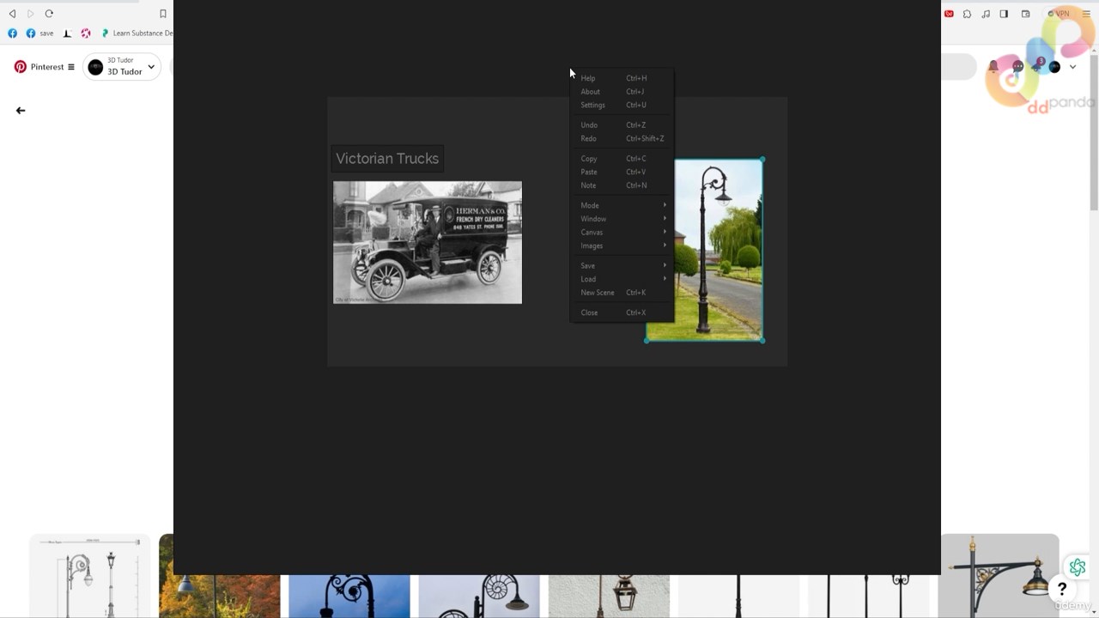Image resolution: width=1099 pixels, height=618 pixels.
Task: Open the first Facebook bookmark icon
Action: (12, 33)
